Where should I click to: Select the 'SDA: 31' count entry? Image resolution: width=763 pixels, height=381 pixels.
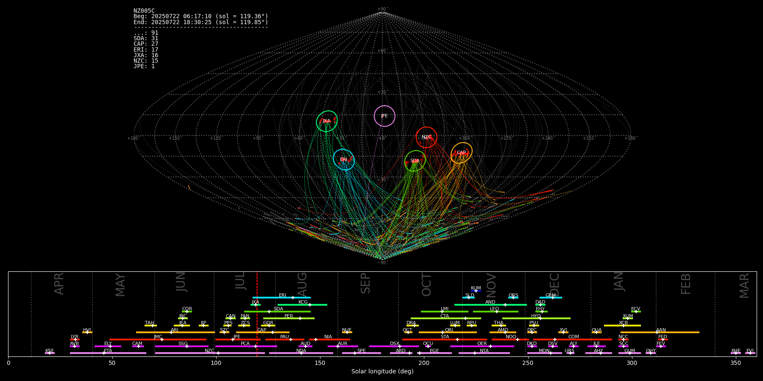point(146,39)
